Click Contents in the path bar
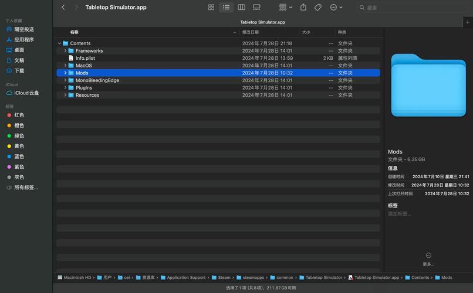 pos(417,277)
